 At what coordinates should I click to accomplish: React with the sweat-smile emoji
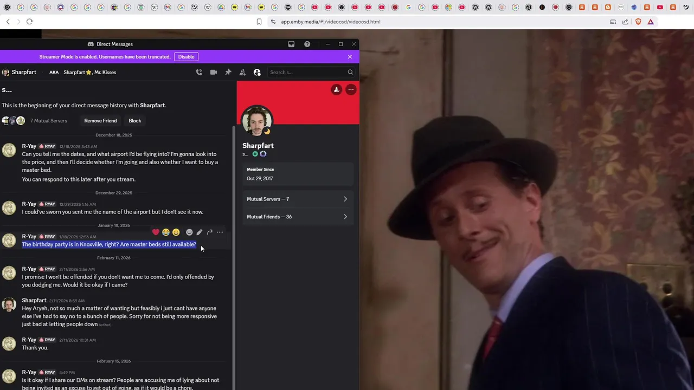click(x=176, y=232)
